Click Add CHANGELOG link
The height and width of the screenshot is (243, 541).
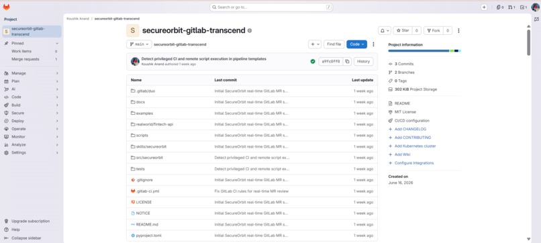pos(410,129)
